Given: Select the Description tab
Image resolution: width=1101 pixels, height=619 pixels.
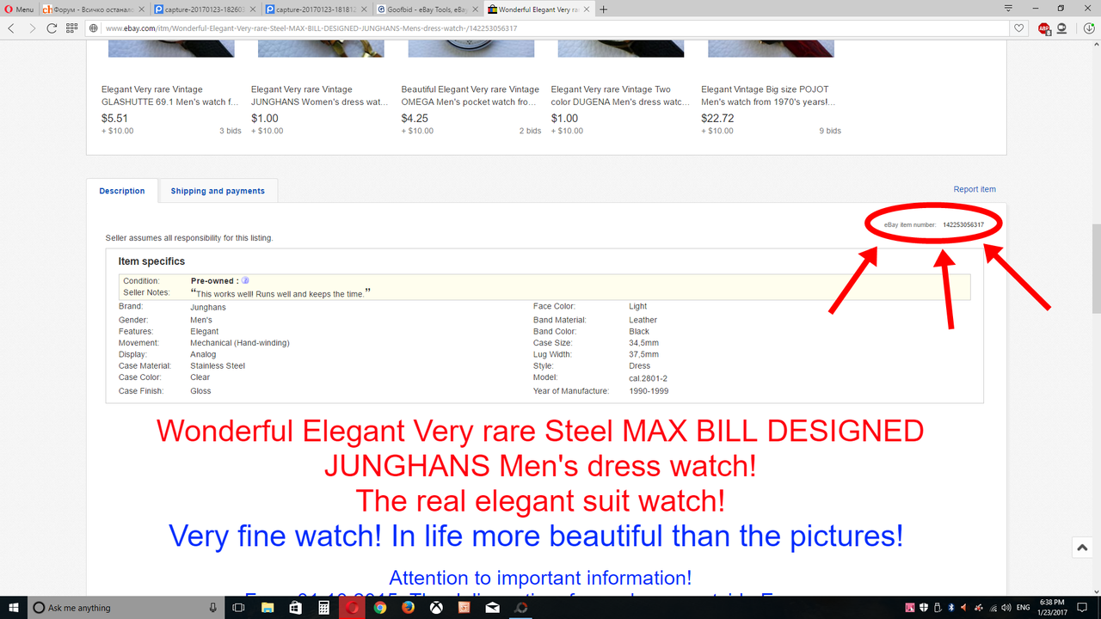Looking at the screenshot, I should point(122,191).
